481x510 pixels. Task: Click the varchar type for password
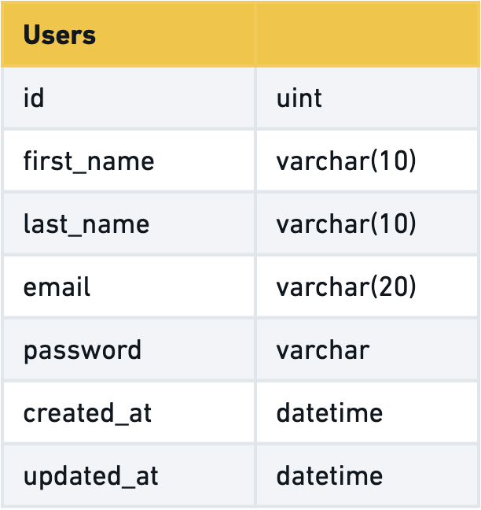pos(322,350)
